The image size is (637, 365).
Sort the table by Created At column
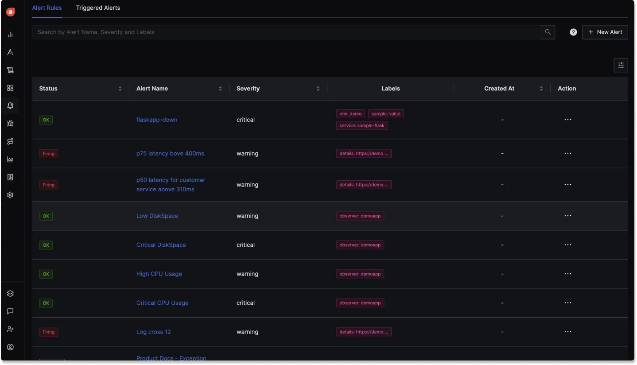[x=541, y=88]
